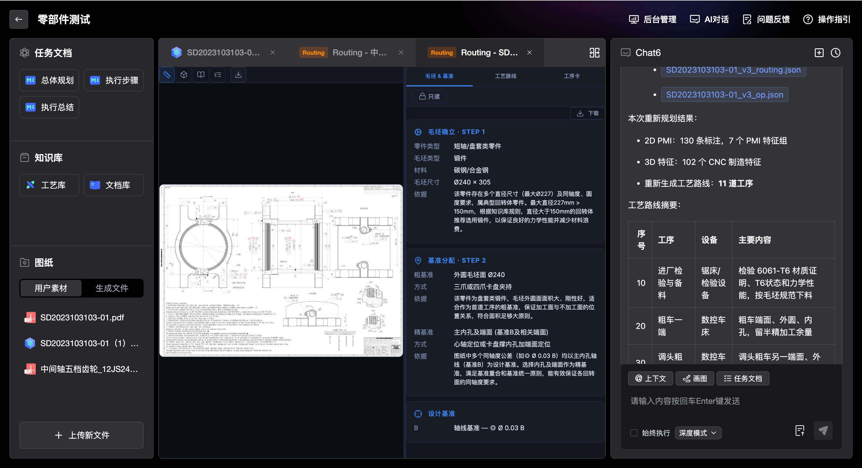
Task: Open the SD2023103103-01_v3_routing.json link
Action: [733, 70]
